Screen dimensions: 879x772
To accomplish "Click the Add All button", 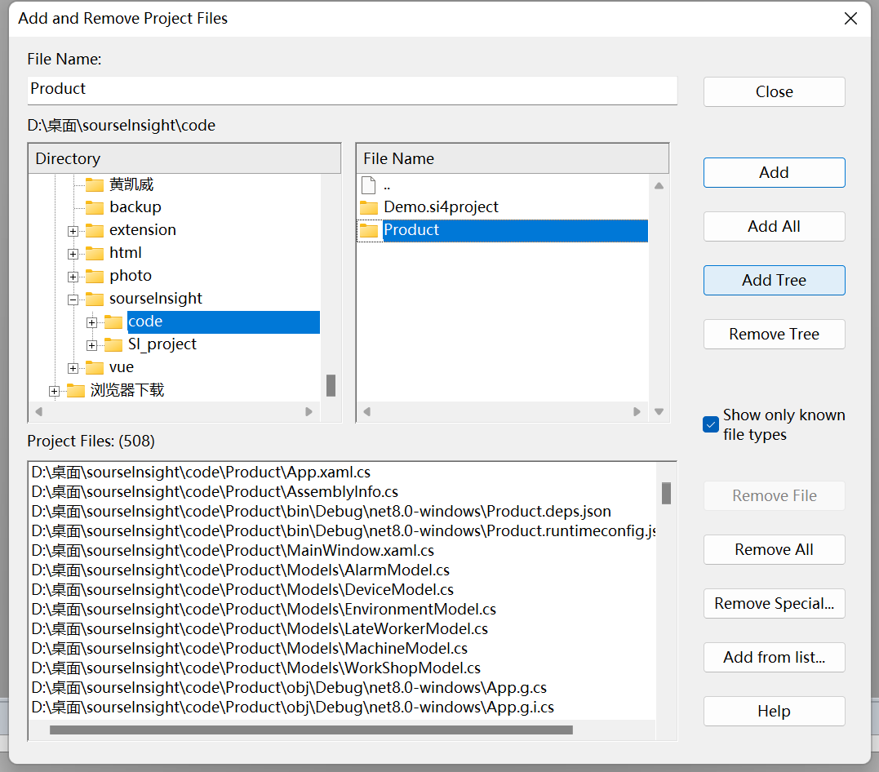I will pos(775,226).
